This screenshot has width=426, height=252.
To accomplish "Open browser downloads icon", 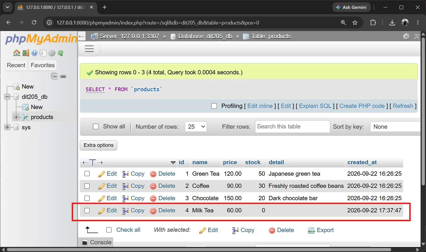I will point(392,23).
